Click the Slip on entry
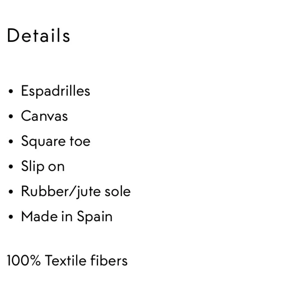281x281 pixels. 43,166
